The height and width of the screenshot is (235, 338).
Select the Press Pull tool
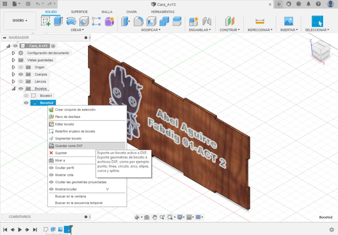[126, 21]
